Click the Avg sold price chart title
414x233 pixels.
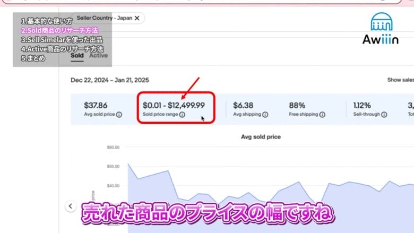[261, 137]
